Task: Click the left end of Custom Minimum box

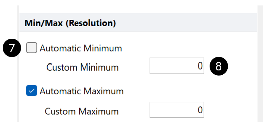Action: pyautogui.click(x=154, y=66)
